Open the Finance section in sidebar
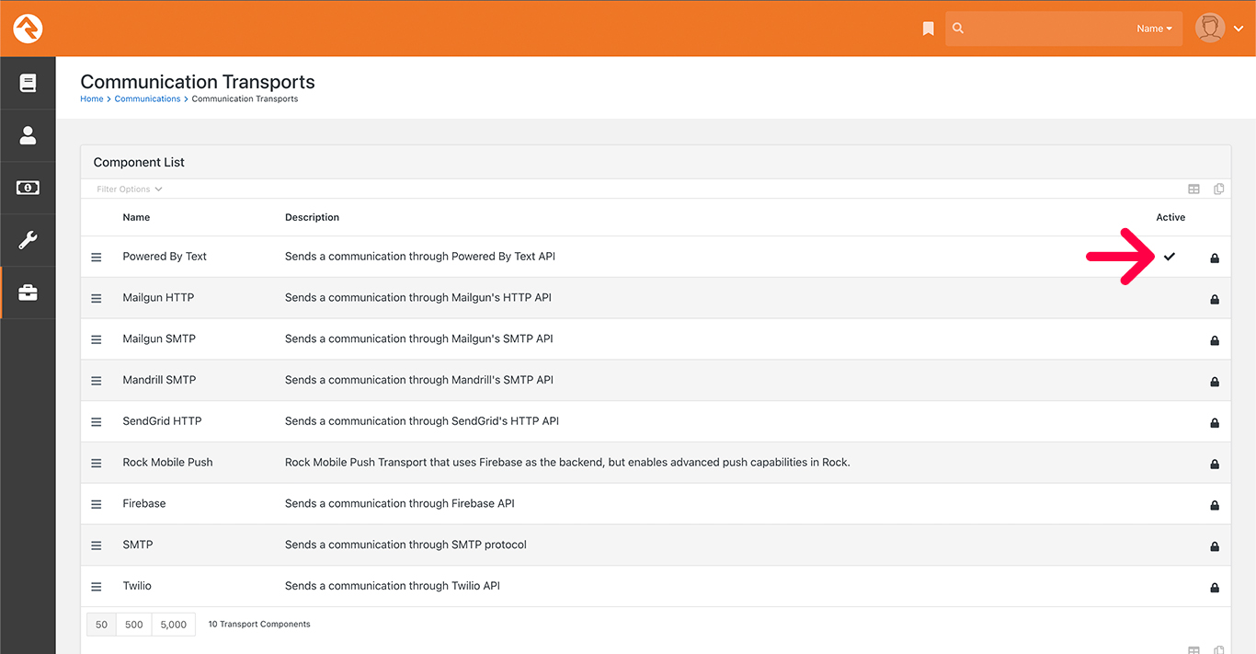 coord(28,188)
